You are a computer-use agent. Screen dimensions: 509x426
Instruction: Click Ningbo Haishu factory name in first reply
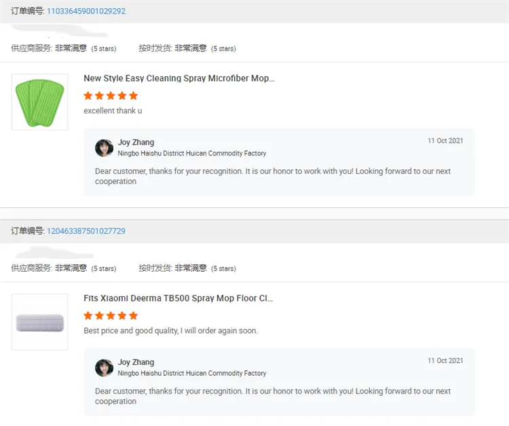click(x=191, y=154)
